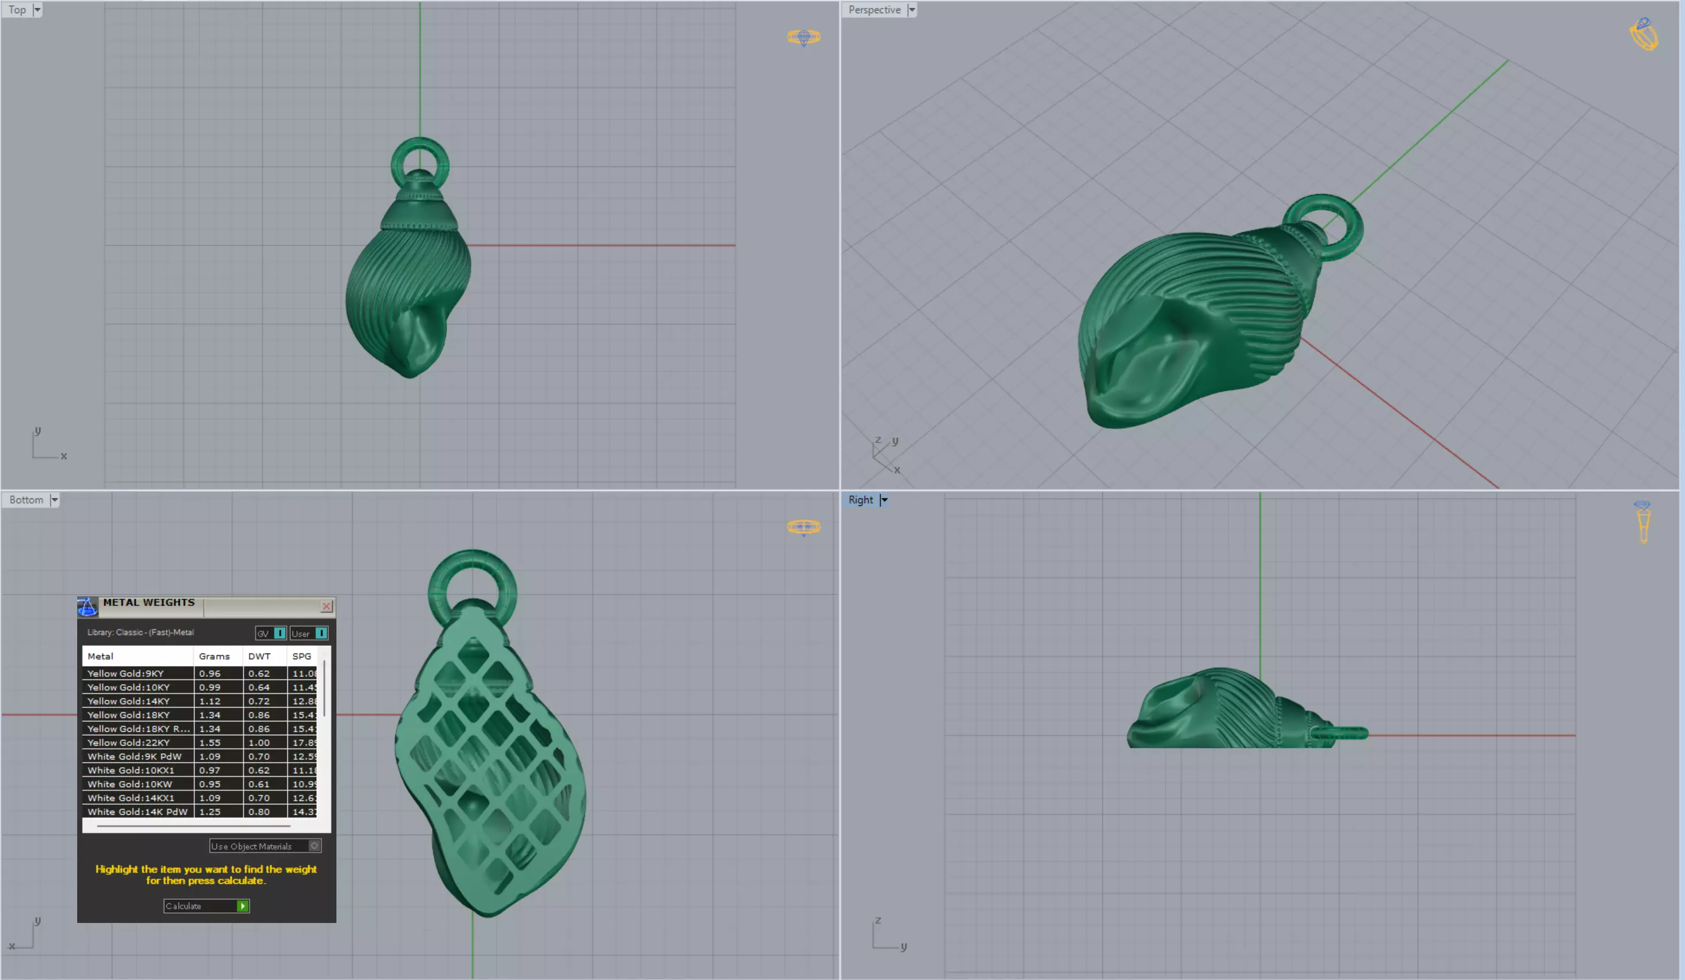Screen dimensions: 1685x980
Task: Select the White Gold:14K PdW row
Action: click(x=199, y=811)
